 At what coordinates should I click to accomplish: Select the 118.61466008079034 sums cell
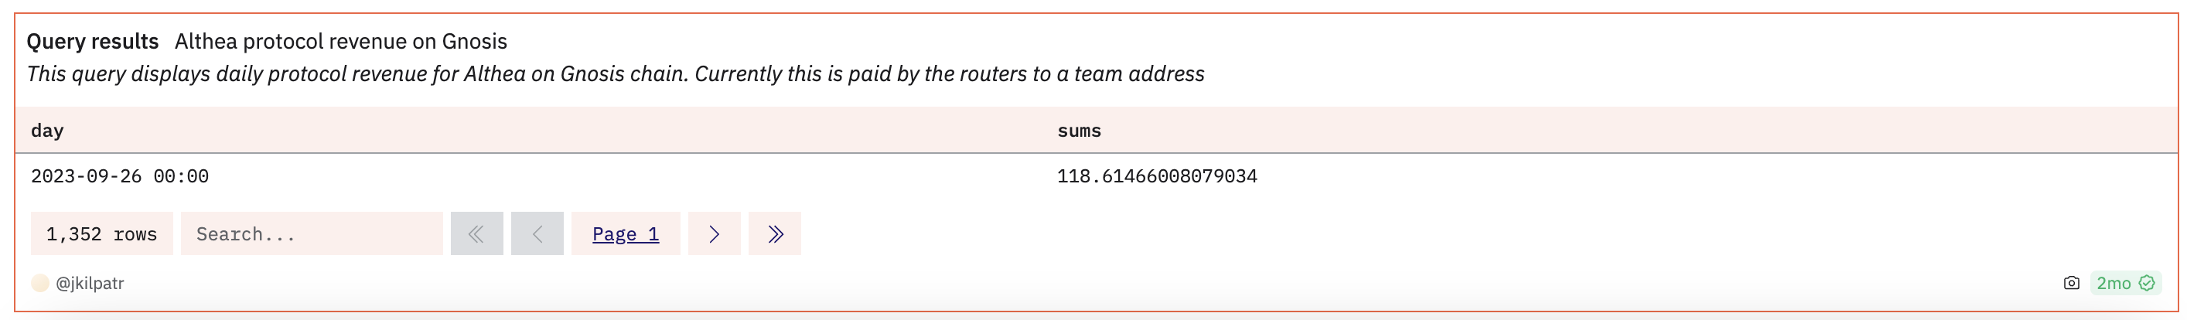(x=1156, y=176)
